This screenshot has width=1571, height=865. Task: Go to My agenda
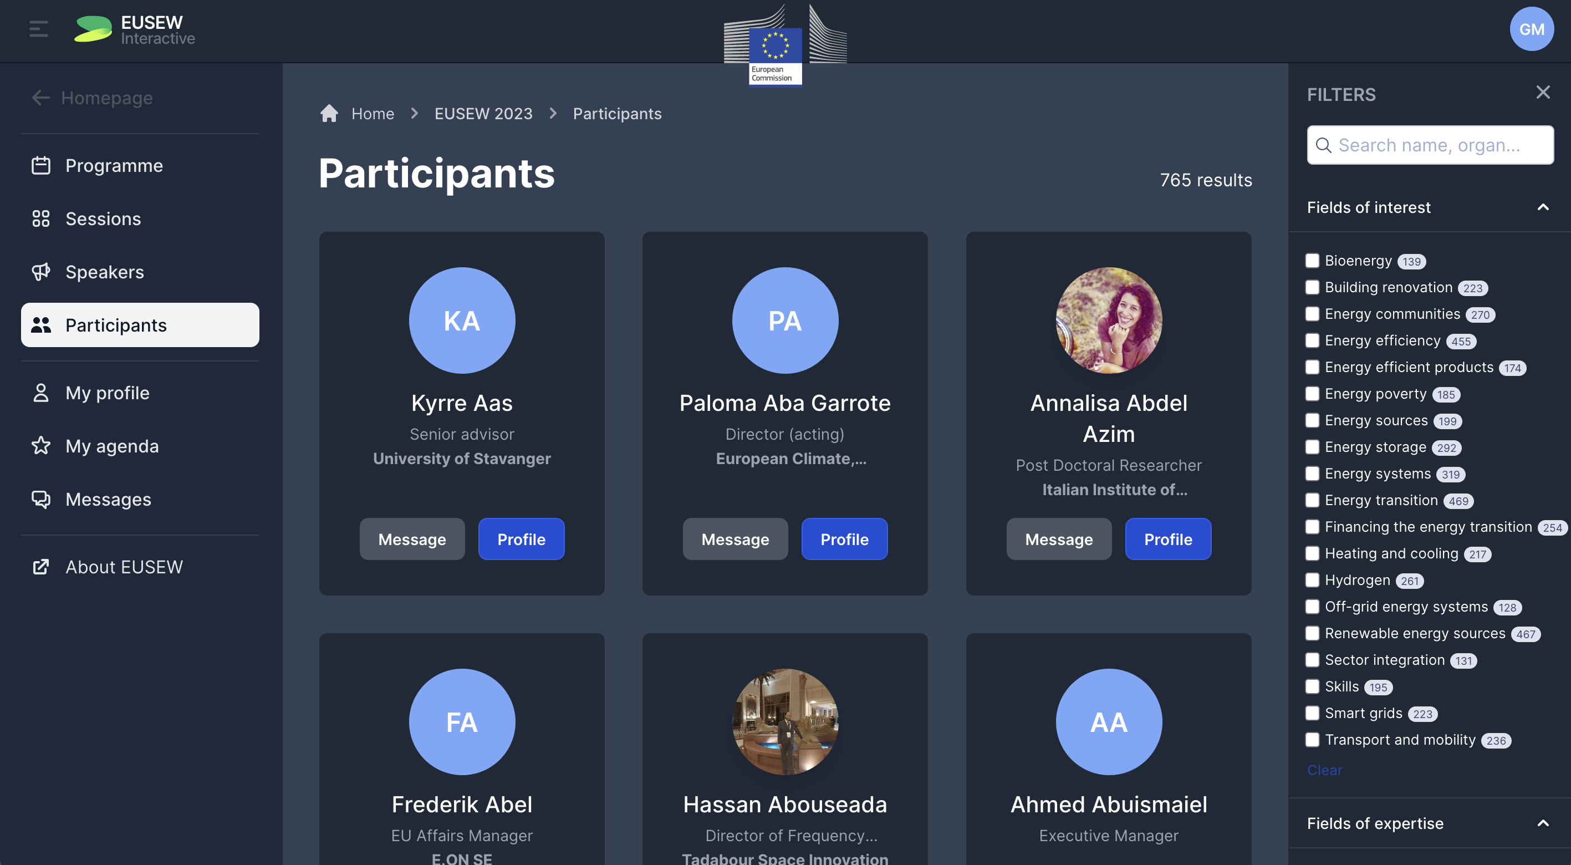[x=111, y=446]
